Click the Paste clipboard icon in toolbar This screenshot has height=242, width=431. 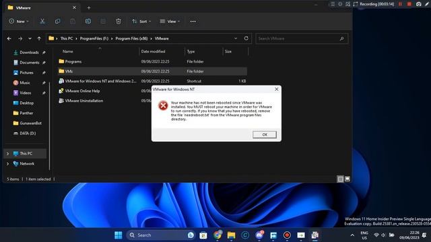(x=73, y=22)
